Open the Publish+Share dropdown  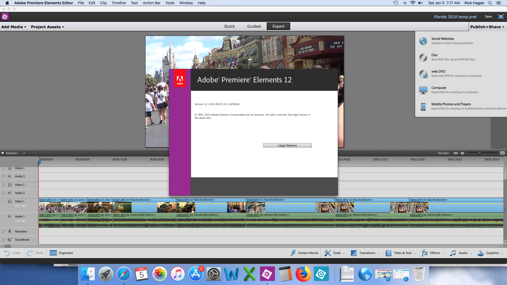pos(487,27)
